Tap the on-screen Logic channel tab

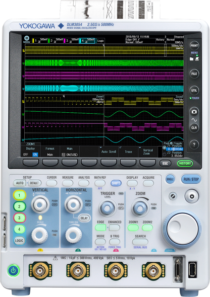coord(100,41)
